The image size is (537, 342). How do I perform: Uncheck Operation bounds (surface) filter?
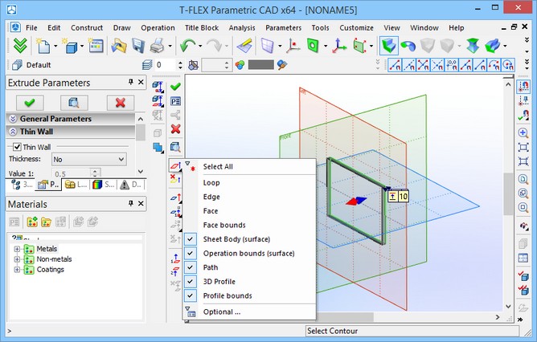(x=190, y=254)
